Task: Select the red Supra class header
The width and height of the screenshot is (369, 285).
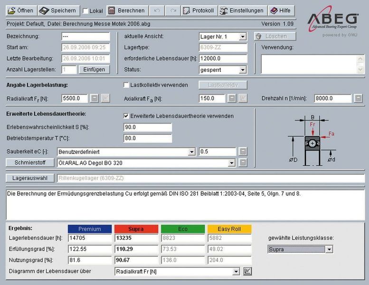Action: 136,229
